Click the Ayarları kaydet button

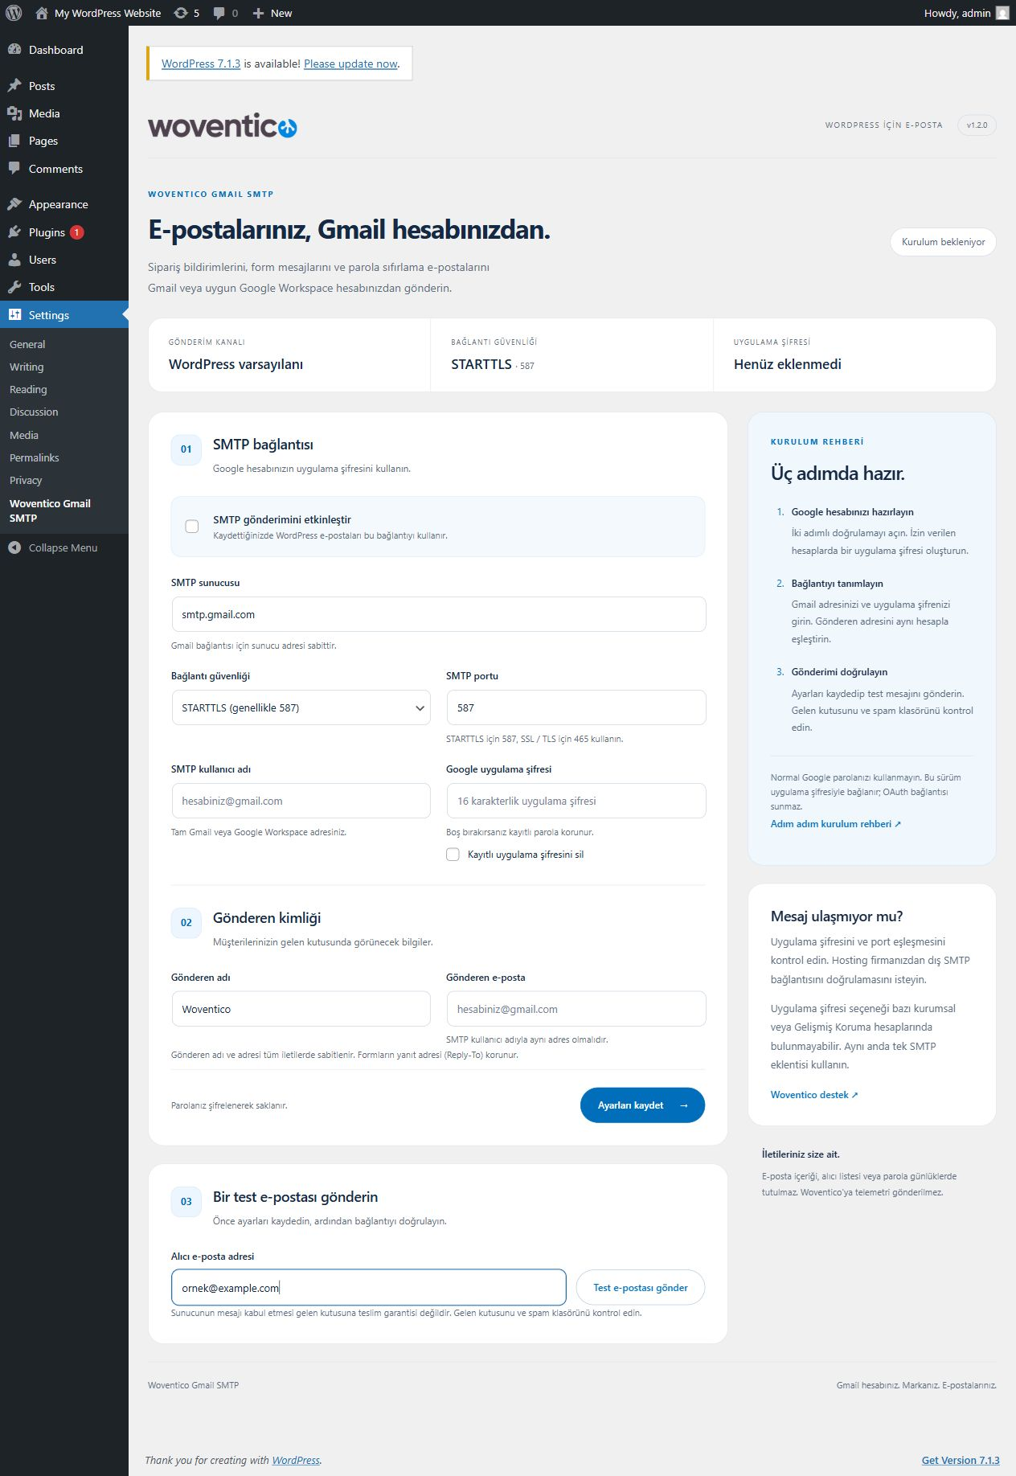[642, 1105]
